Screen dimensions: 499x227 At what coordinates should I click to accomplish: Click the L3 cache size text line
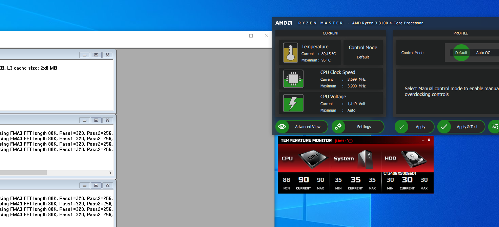click(28, 68)
